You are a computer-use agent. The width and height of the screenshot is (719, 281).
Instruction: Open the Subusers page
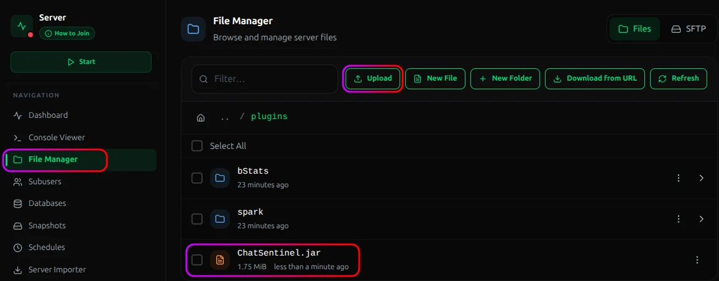(45, 182)
